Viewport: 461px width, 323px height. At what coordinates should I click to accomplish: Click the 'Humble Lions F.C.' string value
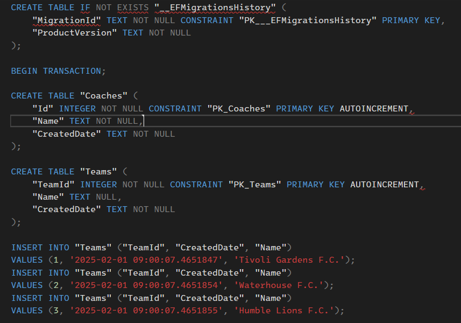[285, 311]
